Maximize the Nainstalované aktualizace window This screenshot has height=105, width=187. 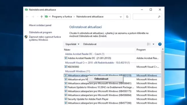coord(151,10)
